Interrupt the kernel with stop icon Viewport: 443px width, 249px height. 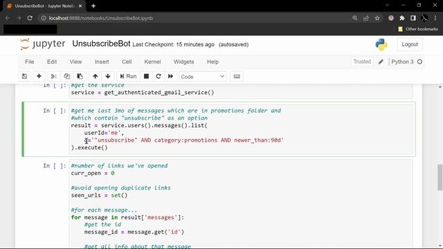click(146, 76)
